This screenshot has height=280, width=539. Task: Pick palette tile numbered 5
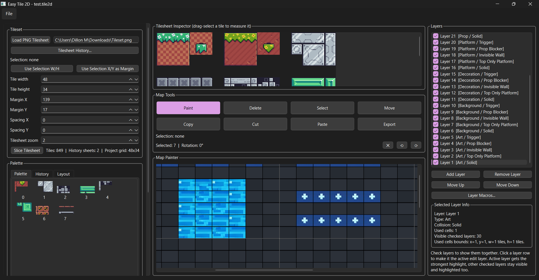pyautogui.click(x=24, y=207)
